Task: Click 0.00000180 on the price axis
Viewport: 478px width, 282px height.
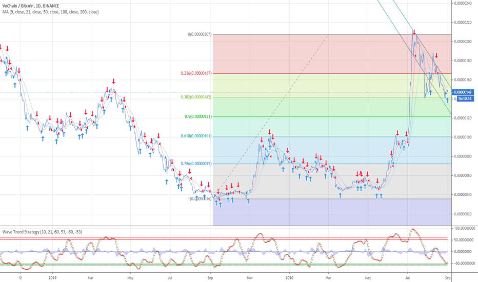Action: pos(463,61)
